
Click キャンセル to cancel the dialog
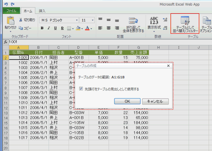click(155, 101)
